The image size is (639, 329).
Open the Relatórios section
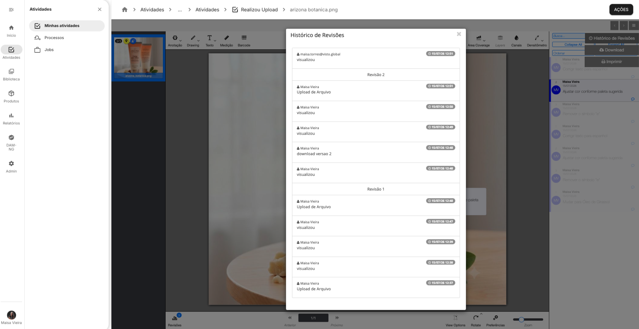pos(11,119)
